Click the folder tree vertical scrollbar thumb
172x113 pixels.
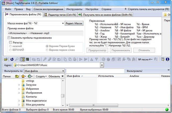63,96
